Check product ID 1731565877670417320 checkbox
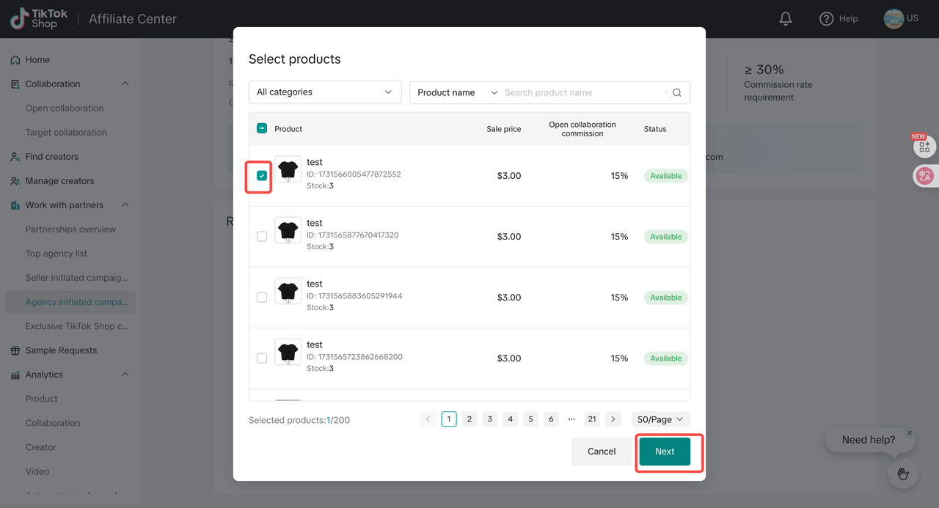 coord(262,237)
